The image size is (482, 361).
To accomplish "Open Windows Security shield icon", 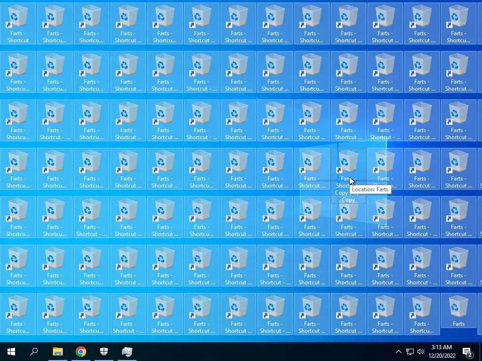I will coord(104,352).
